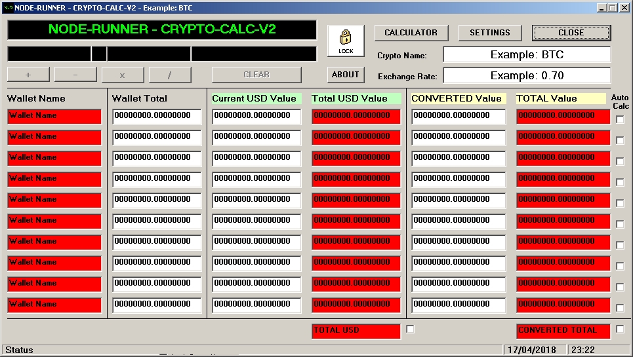
Task: Enable Auto Calc checkbox for first row
Action: click(620, 119)
